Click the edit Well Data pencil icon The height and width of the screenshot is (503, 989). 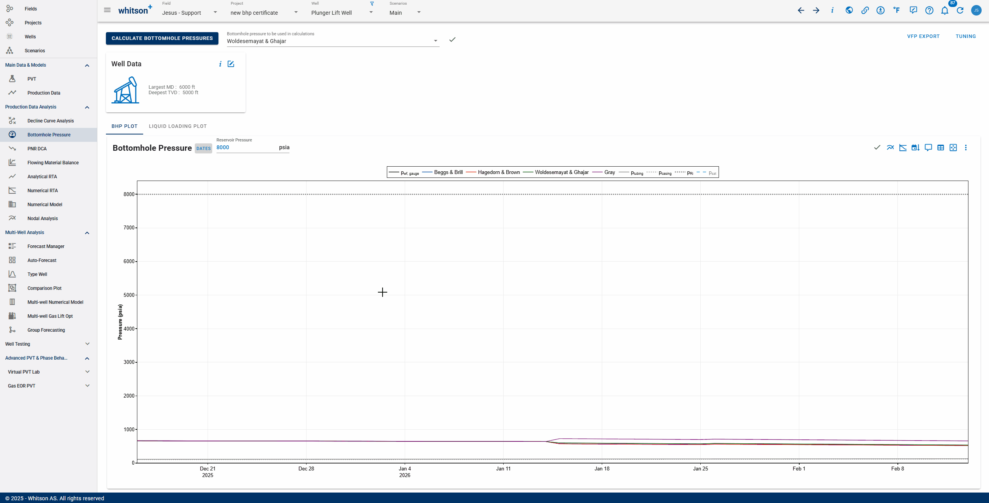click(x=231, y=64)
